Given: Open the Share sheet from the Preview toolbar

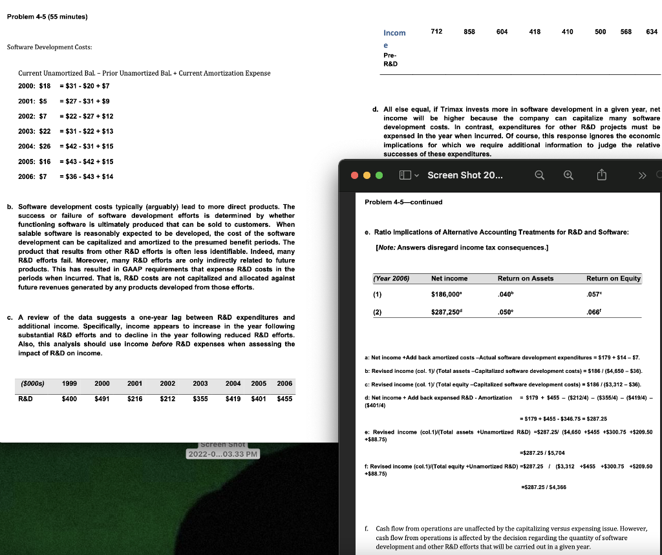Looking at the screenshot, I should coord(601,175).
